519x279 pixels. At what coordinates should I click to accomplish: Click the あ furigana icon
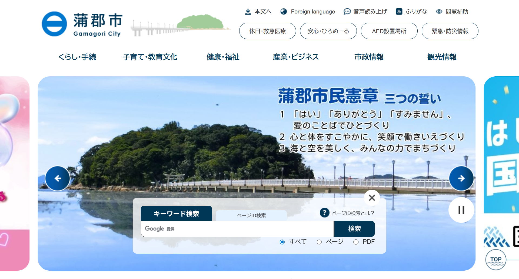click(399, 12)
